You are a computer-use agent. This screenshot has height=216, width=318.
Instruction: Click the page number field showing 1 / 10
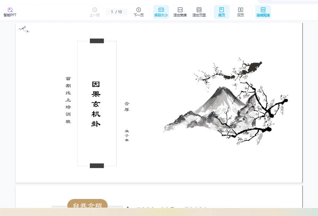116,11
